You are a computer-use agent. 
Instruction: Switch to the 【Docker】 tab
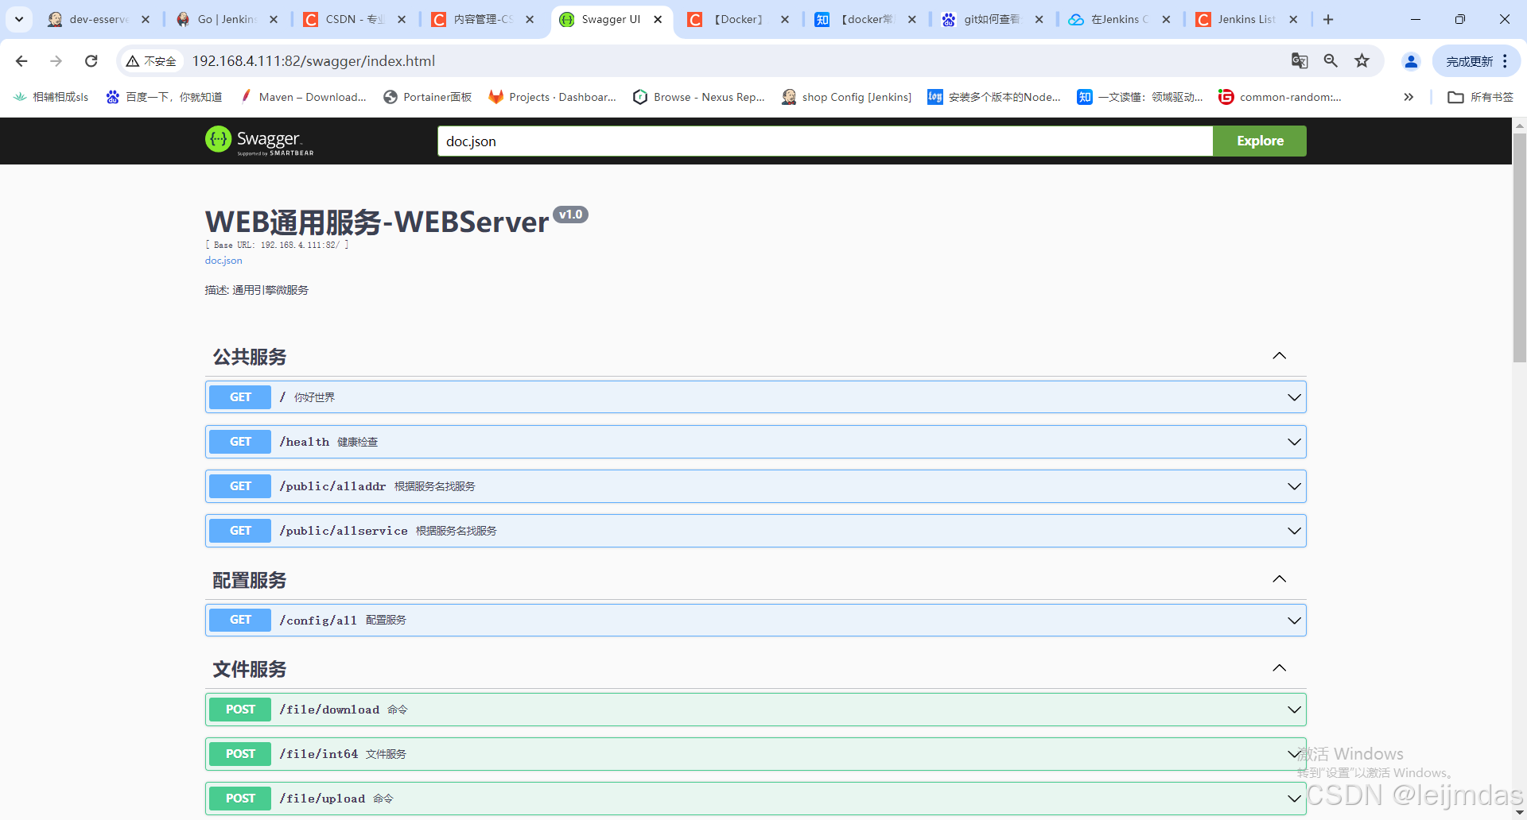pyautogui.click(x=736, y=19)
